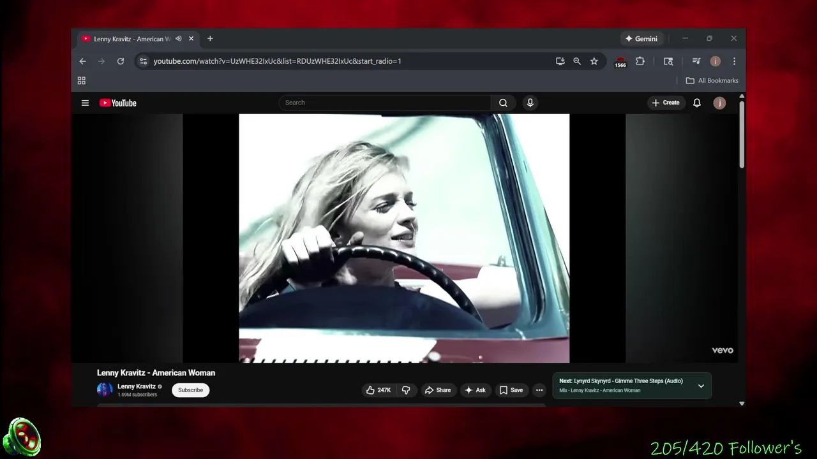Click the Share button

[x=438, y=390]
